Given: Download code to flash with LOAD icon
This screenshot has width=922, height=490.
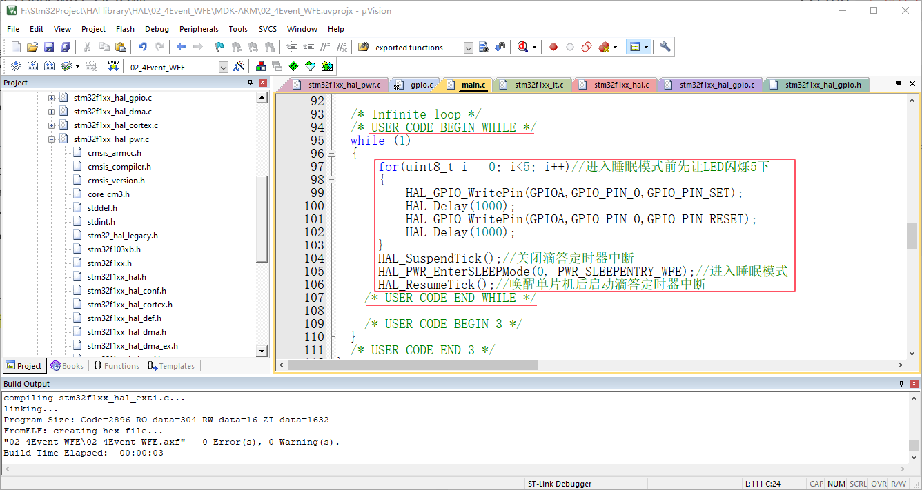Looking at the screenshot, I should [114, 66].
